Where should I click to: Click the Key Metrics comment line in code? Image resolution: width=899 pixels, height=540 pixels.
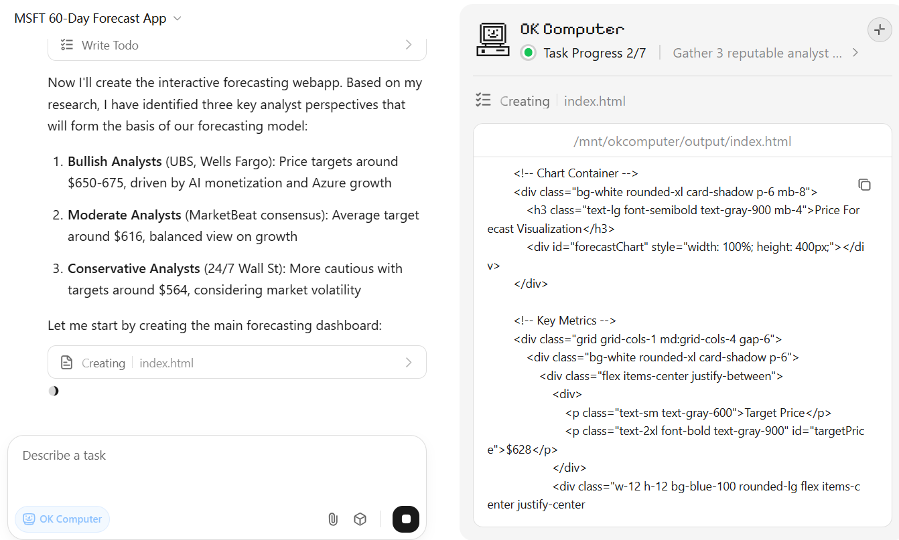point(565,321)
